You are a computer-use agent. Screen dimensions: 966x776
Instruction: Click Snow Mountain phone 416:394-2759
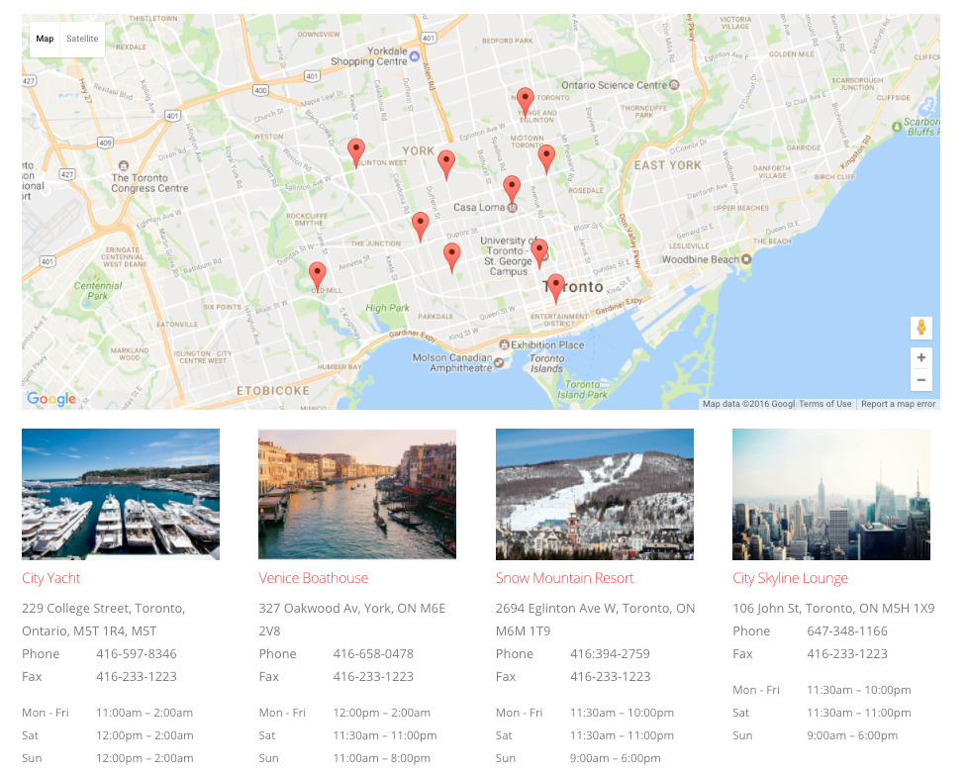[610, 654]
